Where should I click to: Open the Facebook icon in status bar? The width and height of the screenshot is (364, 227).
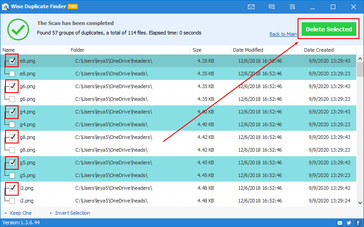click(x=358, y=223)
